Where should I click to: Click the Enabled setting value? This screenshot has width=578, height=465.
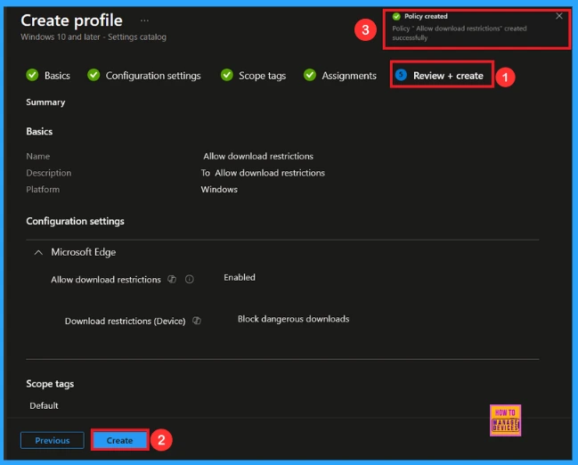240,277
